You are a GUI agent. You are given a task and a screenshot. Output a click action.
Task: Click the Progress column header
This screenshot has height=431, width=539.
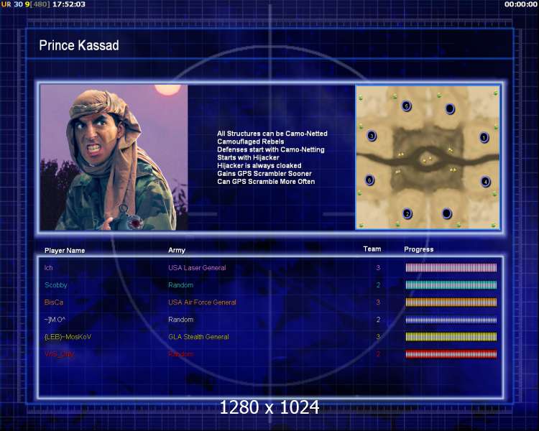[419, 249]
